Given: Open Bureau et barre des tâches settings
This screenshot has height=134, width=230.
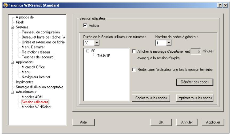Looking at the screenshot, I should click(43, 37).
